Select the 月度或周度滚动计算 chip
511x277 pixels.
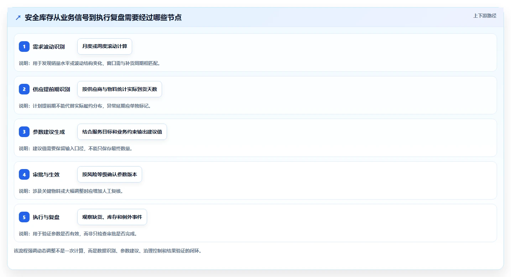[105, 47]
